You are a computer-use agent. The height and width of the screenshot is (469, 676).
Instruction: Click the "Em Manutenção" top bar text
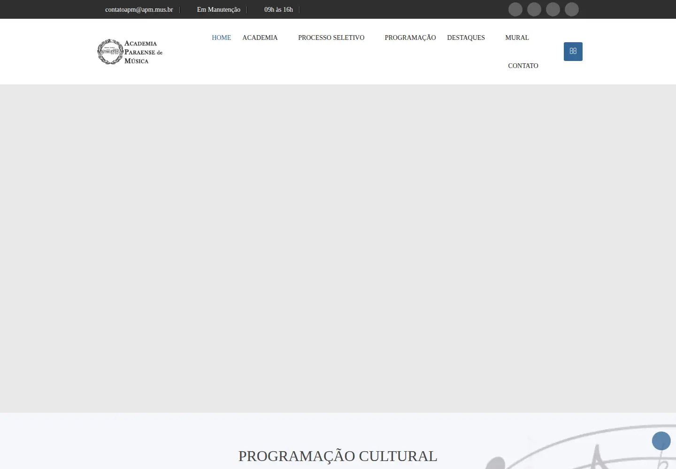point(219,9)
